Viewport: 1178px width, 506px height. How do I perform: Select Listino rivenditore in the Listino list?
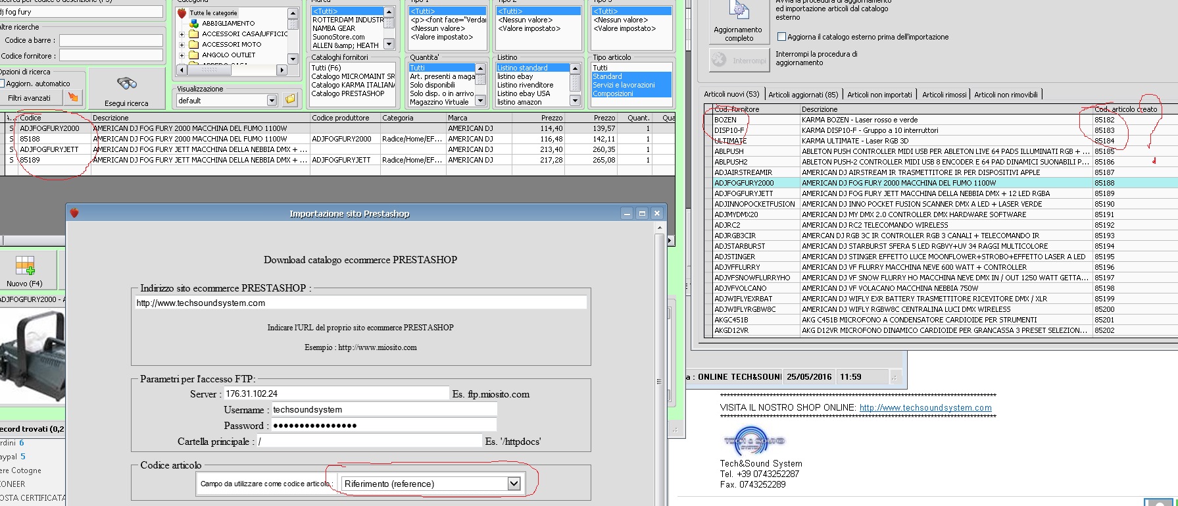pos(532,85)
